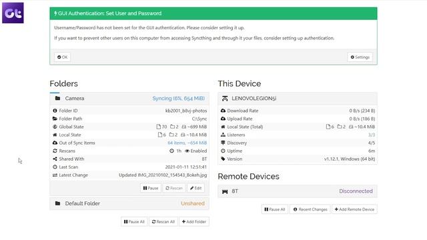Click the Download Rate value 0 B/s (234 B)
Viewport: 427px width, 240px height.
click(362, 111)
